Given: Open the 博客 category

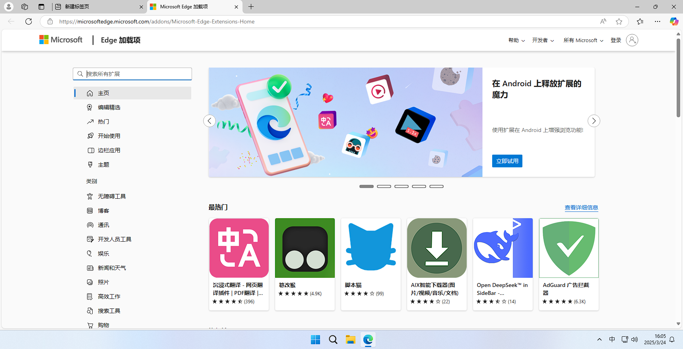Looking at the screenshot, I should click(132, 211).
